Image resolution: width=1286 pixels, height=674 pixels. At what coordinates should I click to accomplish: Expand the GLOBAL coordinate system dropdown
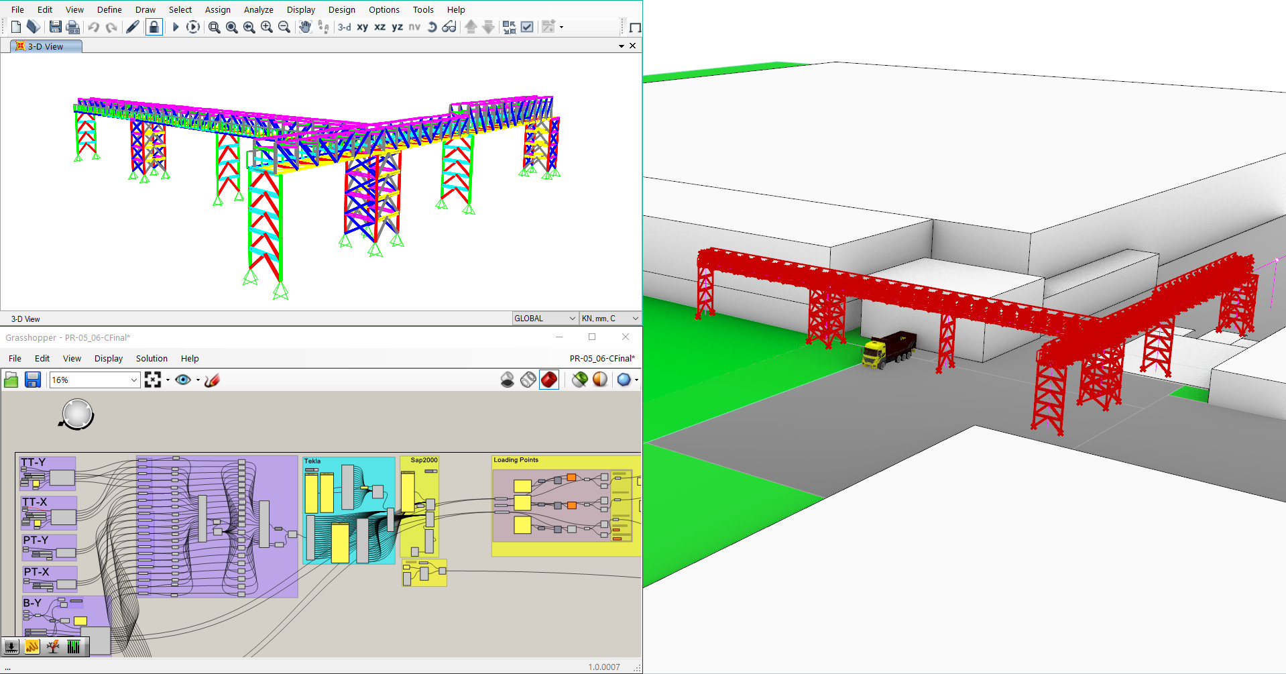572,319
